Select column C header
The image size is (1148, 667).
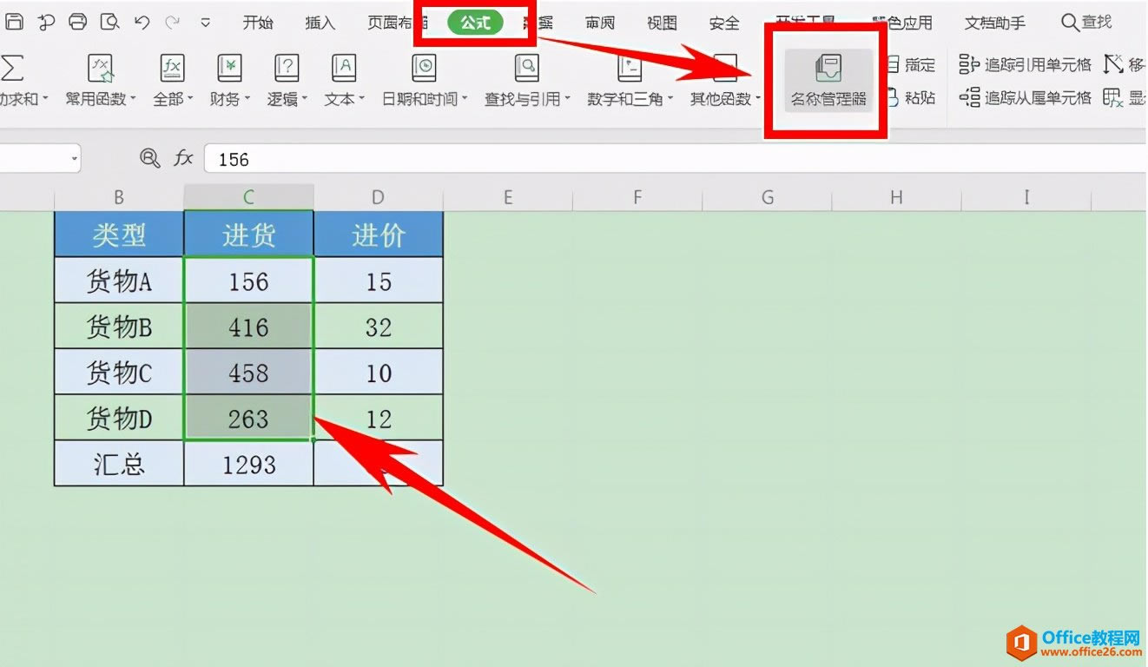(248, 197)
